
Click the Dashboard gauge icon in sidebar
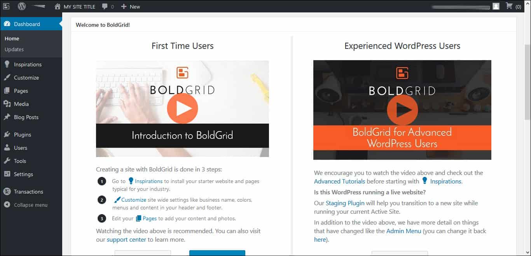click(7, 24)
